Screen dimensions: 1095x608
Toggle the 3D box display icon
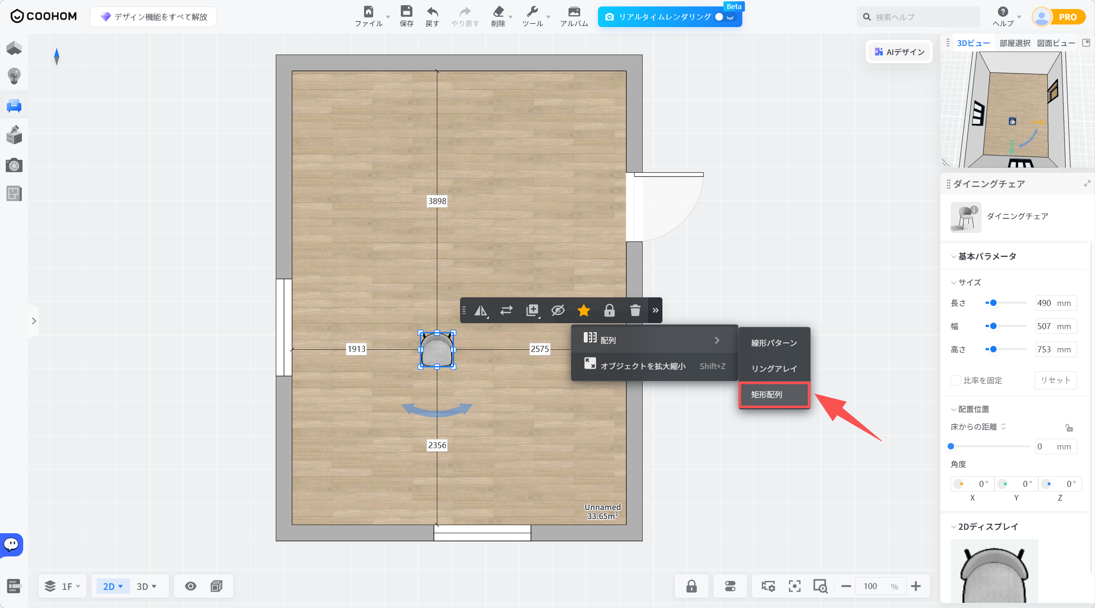pos(217,586)
